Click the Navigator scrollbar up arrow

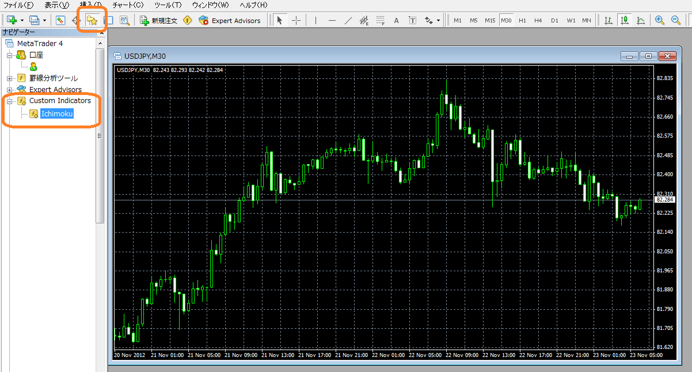click(x=100, y=43)
